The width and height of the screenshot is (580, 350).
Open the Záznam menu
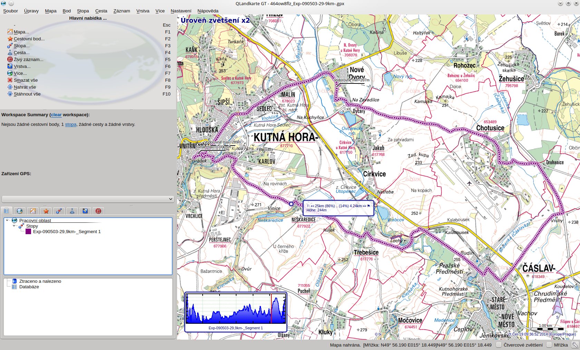pyautogui.click(x=122, y=11)
